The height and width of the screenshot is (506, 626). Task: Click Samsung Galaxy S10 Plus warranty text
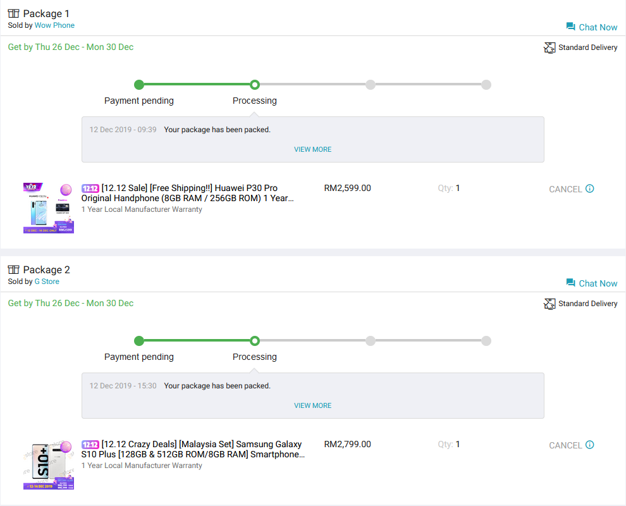click(142, 466)
